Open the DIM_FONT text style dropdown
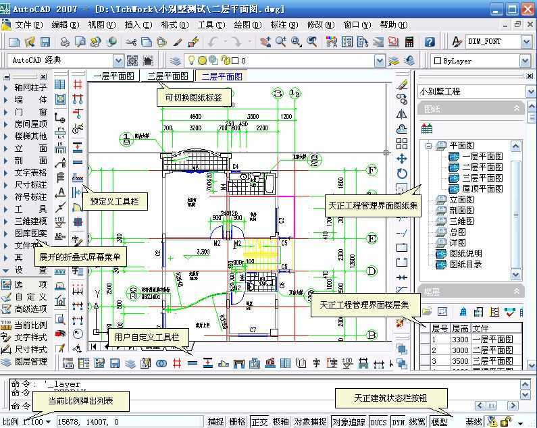Viewport: 537px width, 428px height. tap(526, 42)
